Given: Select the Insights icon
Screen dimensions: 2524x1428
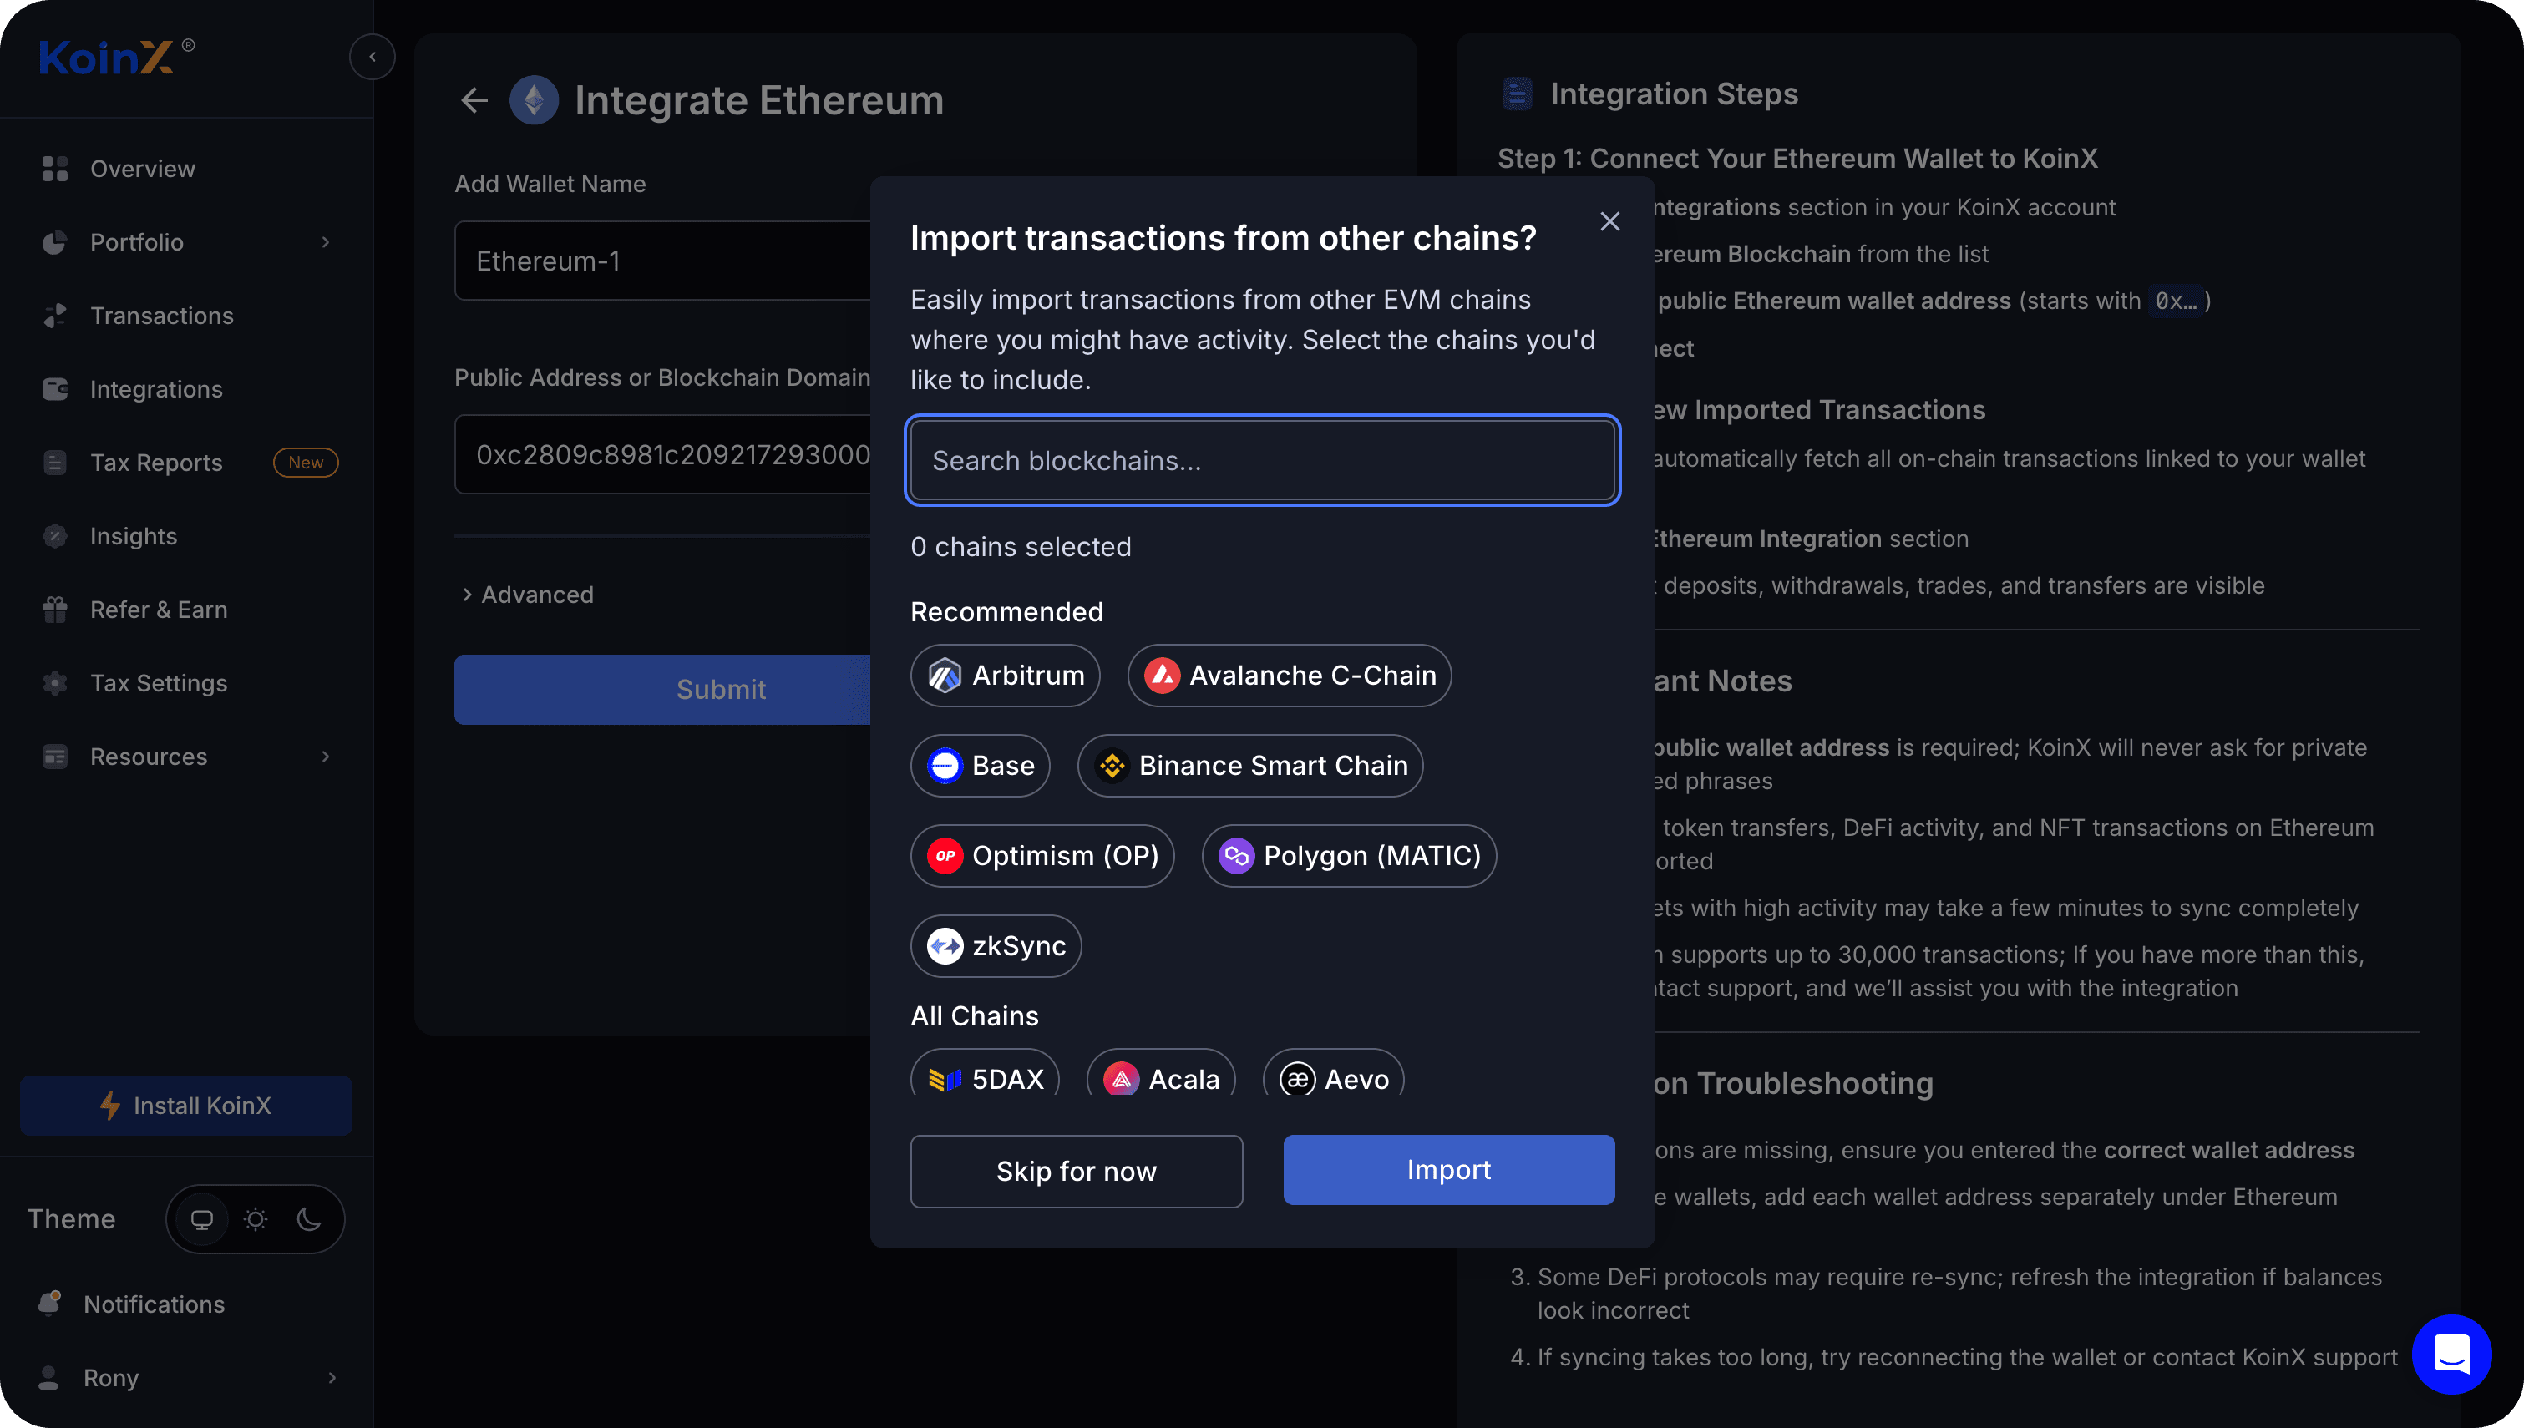Looking at the screenshot, I should 55,535.
